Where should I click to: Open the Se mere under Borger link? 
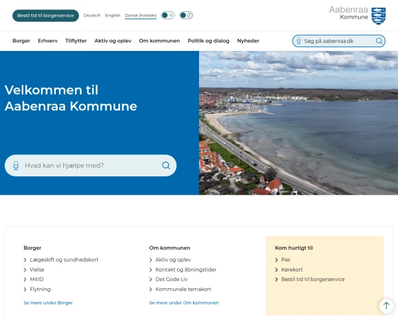48,303
